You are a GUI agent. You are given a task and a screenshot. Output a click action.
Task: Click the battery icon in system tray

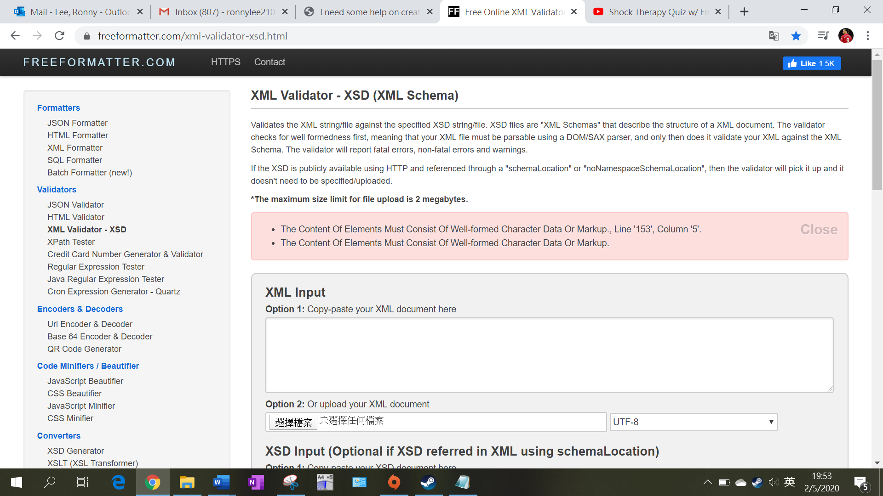click(x=724, y=482)
